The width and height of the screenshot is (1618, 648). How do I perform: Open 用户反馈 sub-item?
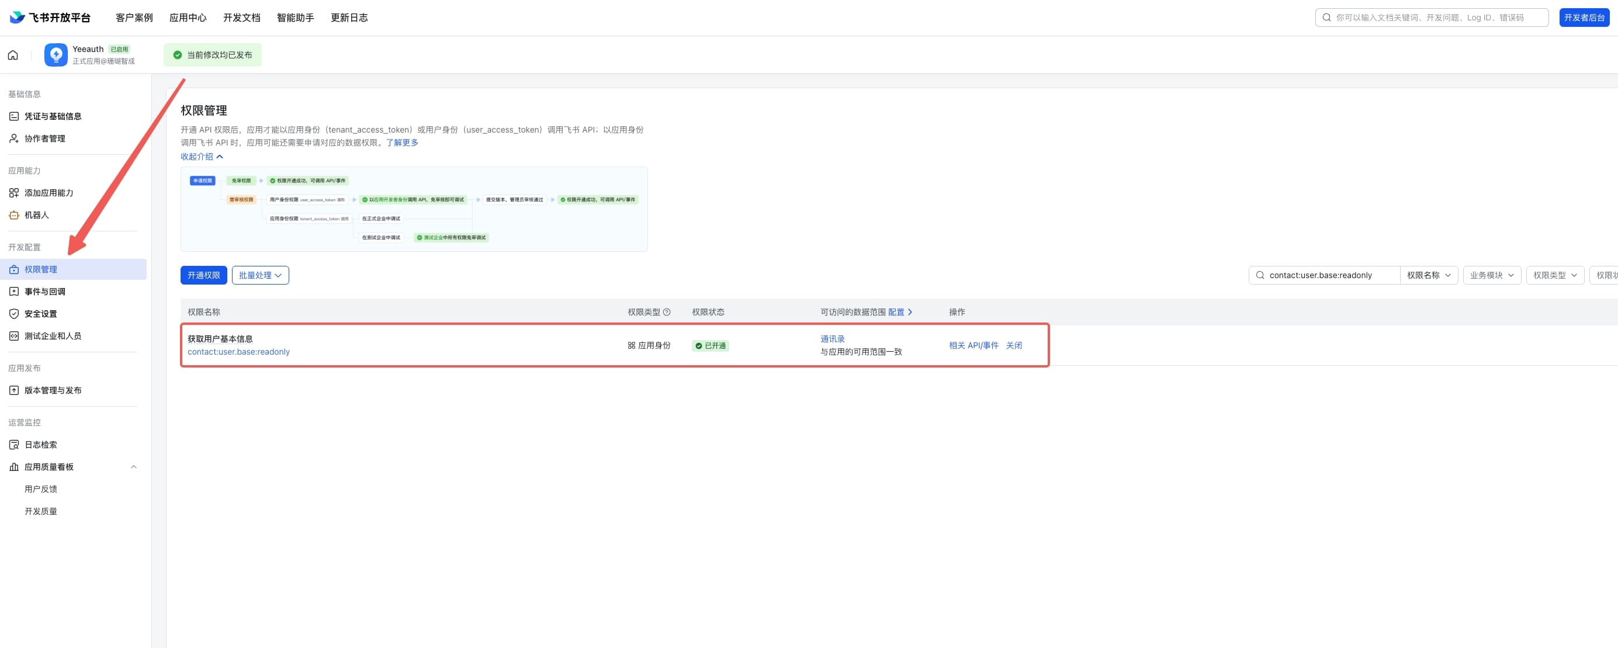coord(41,489)
